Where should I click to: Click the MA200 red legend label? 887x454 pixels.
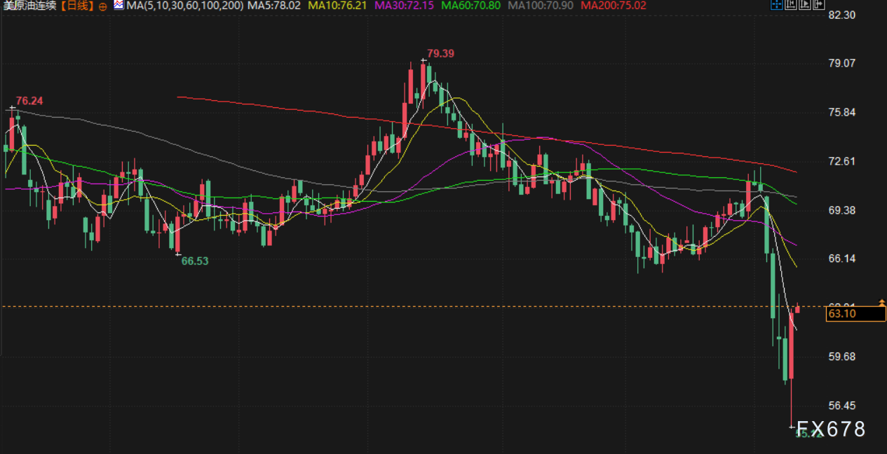(614, 6)
